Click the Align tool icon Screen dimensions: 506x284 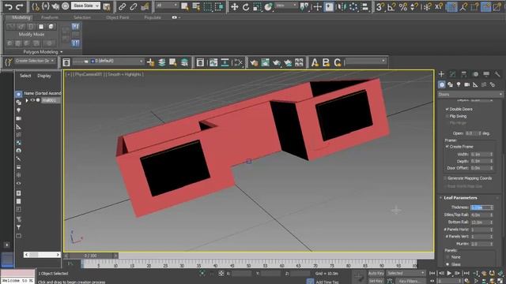(365, 7)
